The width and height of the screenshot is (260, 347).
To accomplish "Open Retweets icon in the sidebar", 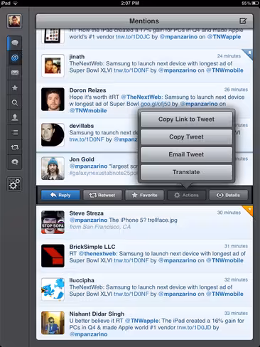I will pyautogui.click(x=15, y=147).
